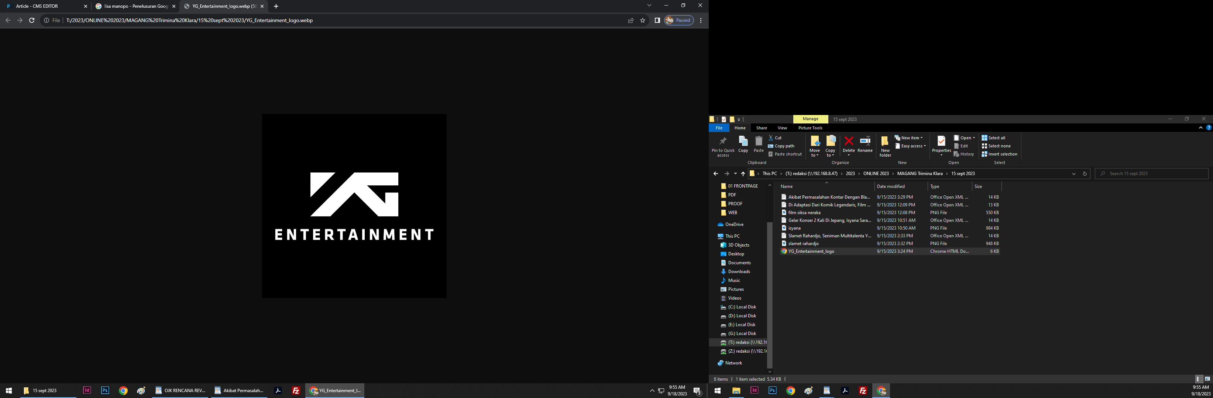
Task: Go up one folder level in Explorer
Action: (743, 174)
